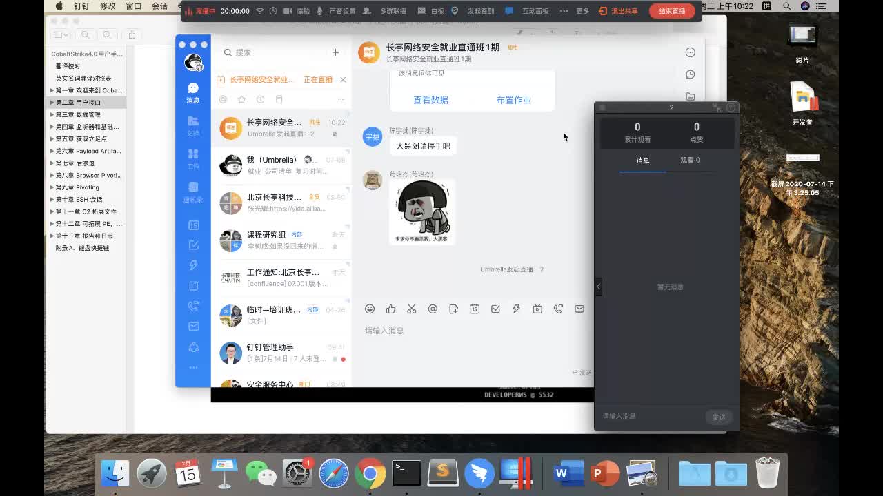Click the live panel message input field

click(x=651, y=417)
